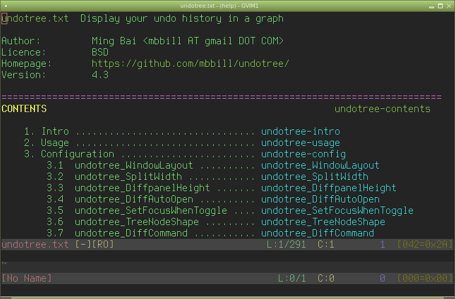Click the Licence: label
Screen dimensions: 455x299
[x=23, y=52]
